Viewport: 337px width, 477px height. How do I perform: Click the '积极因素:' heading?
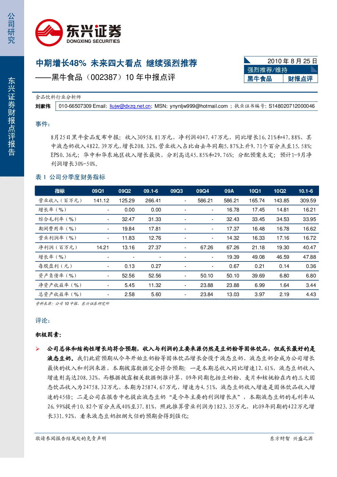point(48,335)
